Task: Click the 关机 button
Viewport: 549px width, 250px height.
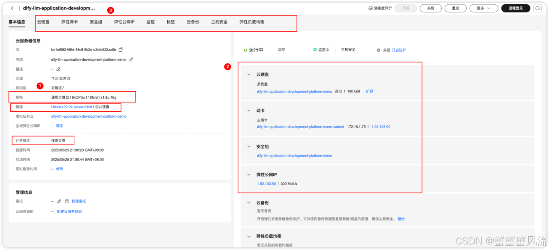Action: click(431, 8)
